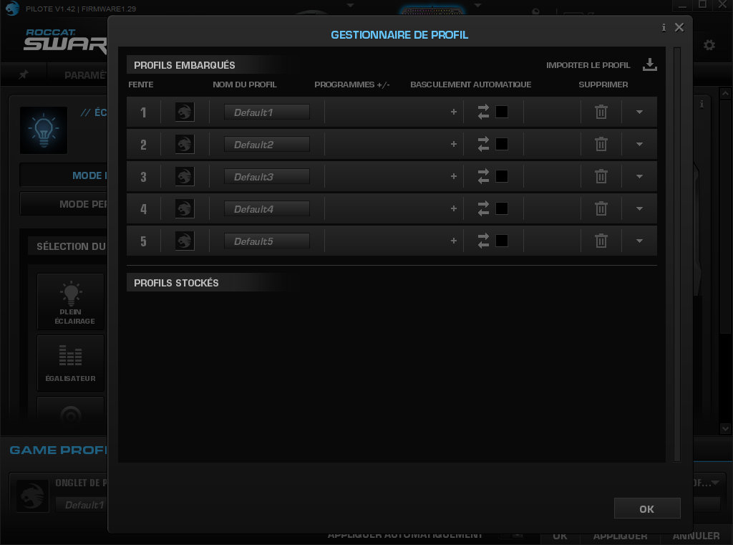Expand the dropdown arrow for slot 4
Screen dimensions: 733x545
point(639,209)
